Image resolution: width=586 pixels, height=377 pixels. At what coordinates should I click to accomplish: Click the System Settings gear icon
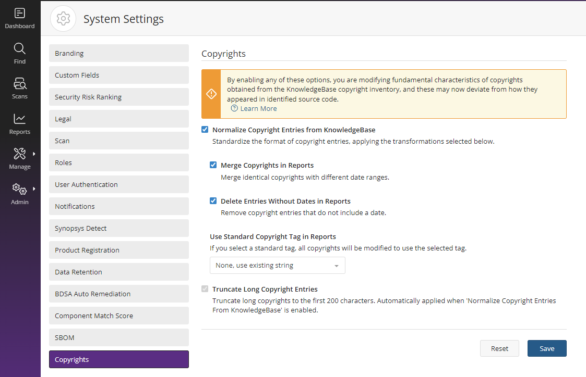coord(63,19)
